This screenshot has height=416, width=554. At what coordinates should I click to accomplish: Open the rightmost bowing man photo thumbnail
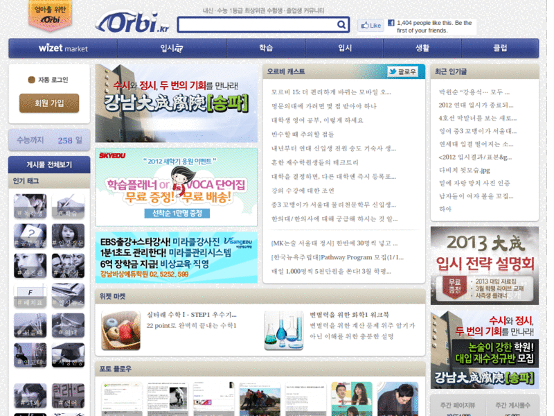[x=397, y=399]
